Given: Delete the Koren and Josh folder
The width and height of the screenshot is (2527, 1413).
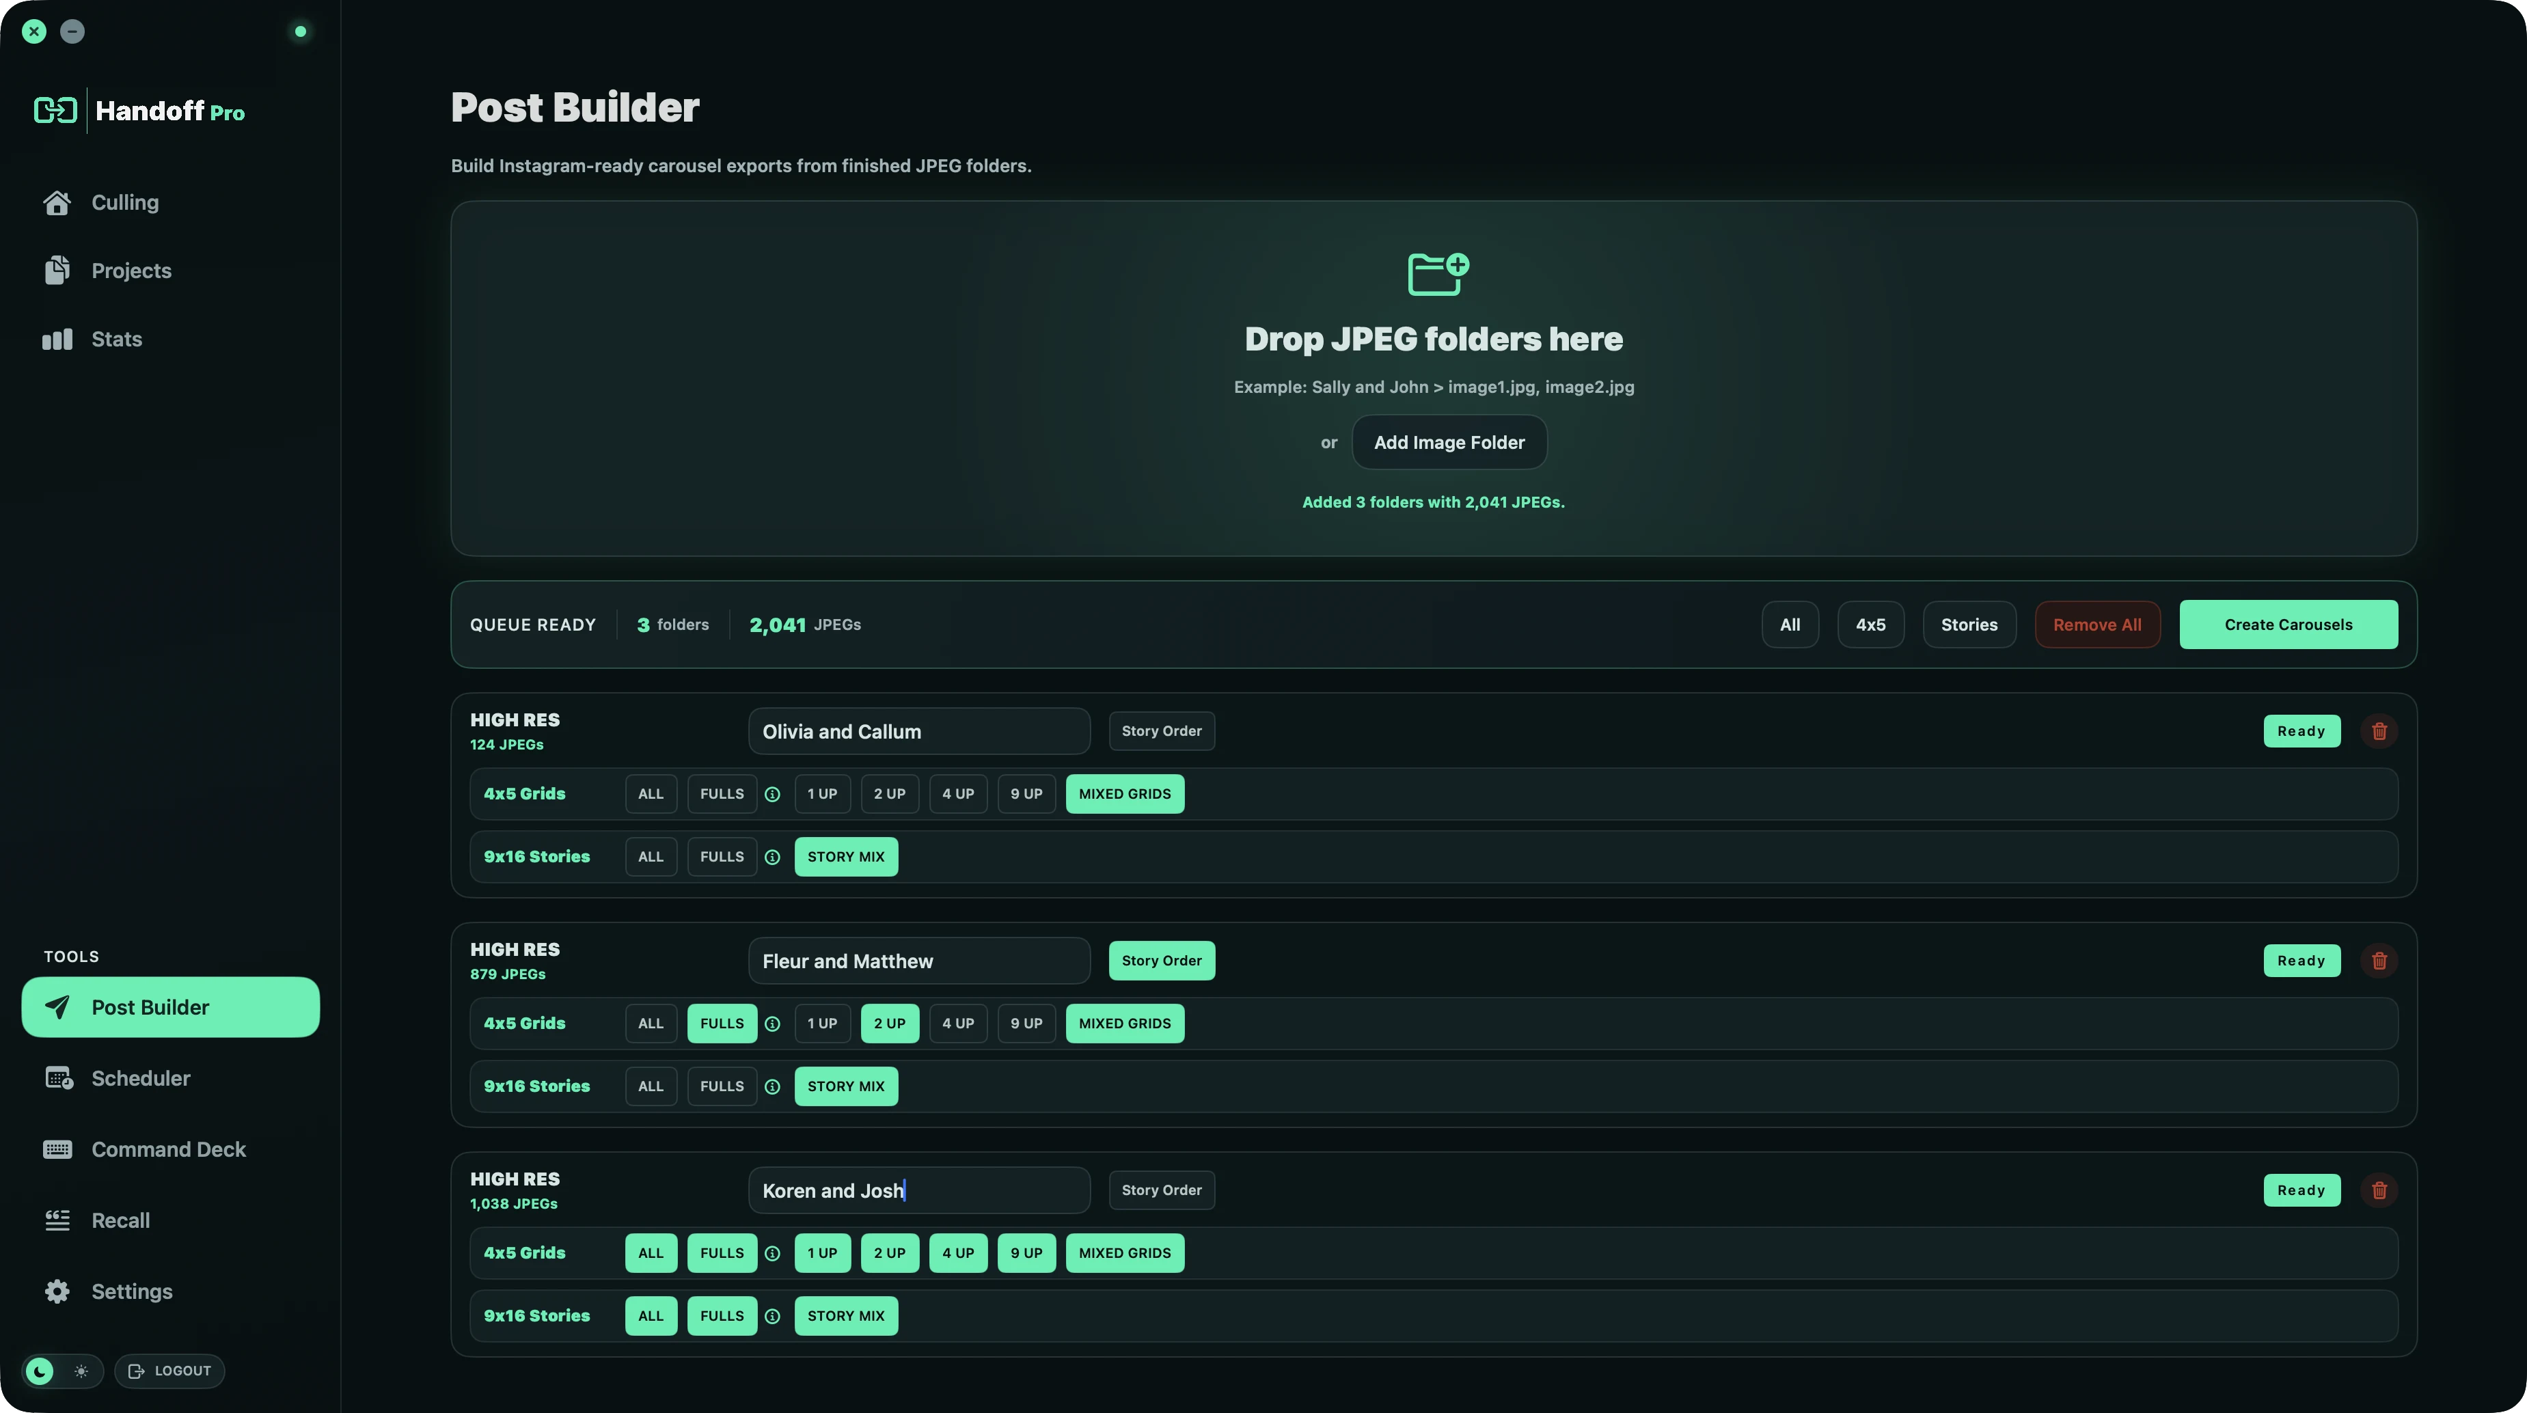Looking at the screenshot, I should tap(2379, 1190).
